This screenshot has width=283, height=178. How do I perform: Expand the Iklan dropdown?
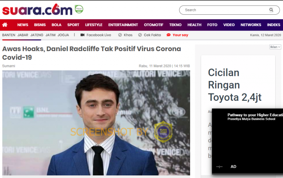(275, 47)
